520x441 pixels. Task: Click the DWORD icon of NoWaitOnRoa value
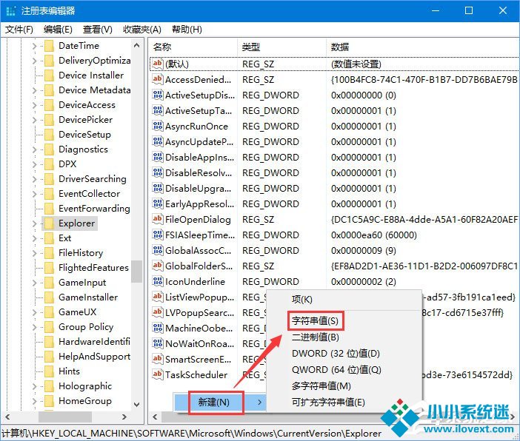click(x=157, y=343)
